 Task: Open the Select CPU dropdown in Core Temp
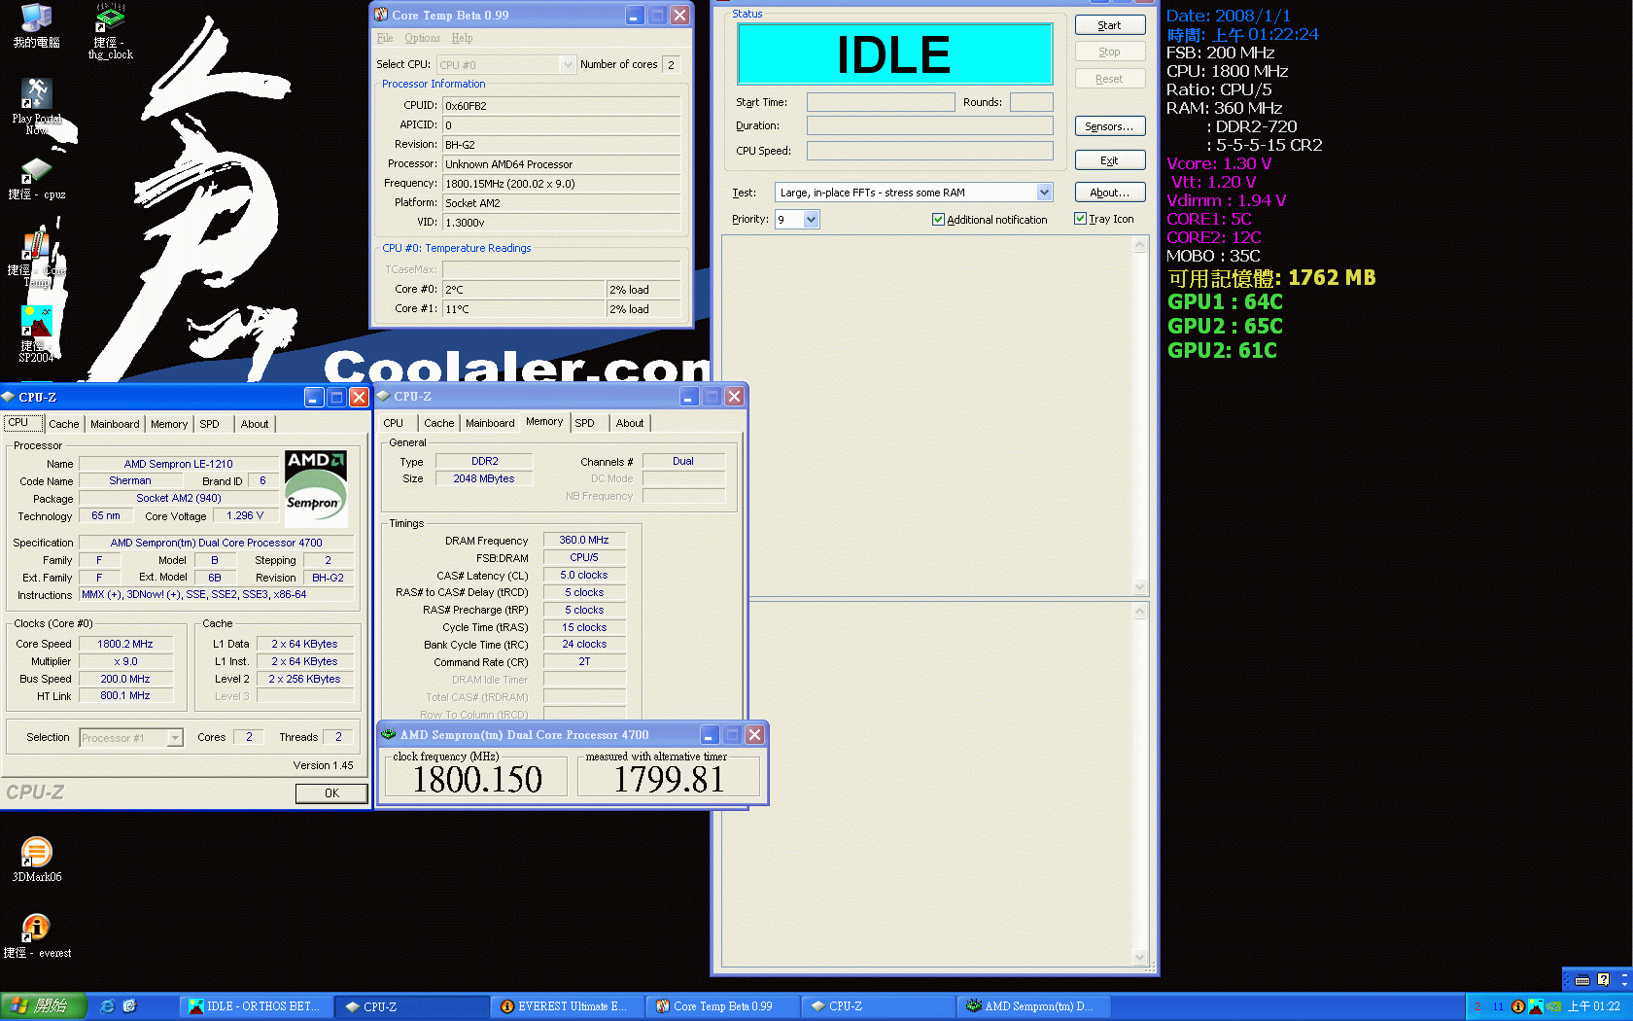click(568, 65)
